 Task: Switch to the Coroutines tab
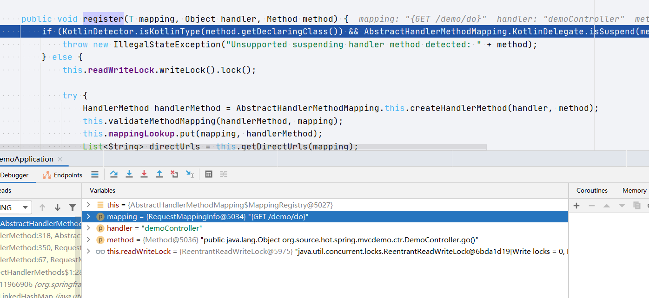click(592, 190)
